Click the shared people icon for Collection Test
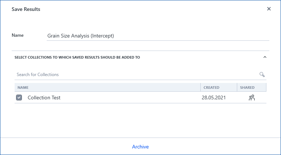 pos(251,98)
